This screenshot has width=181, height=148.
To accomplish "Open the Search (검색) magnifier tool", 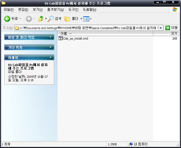I will [x=51, y=19].
